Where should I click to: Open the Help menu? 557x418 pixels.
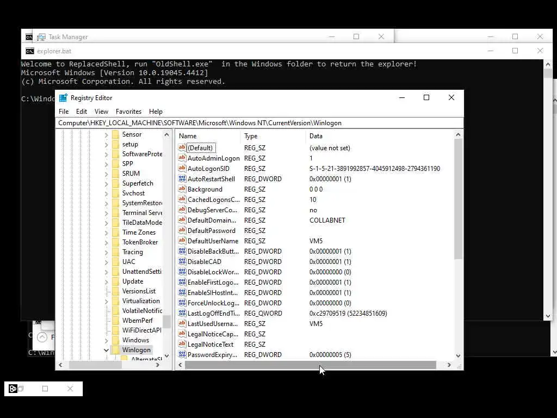pos(156,111)
